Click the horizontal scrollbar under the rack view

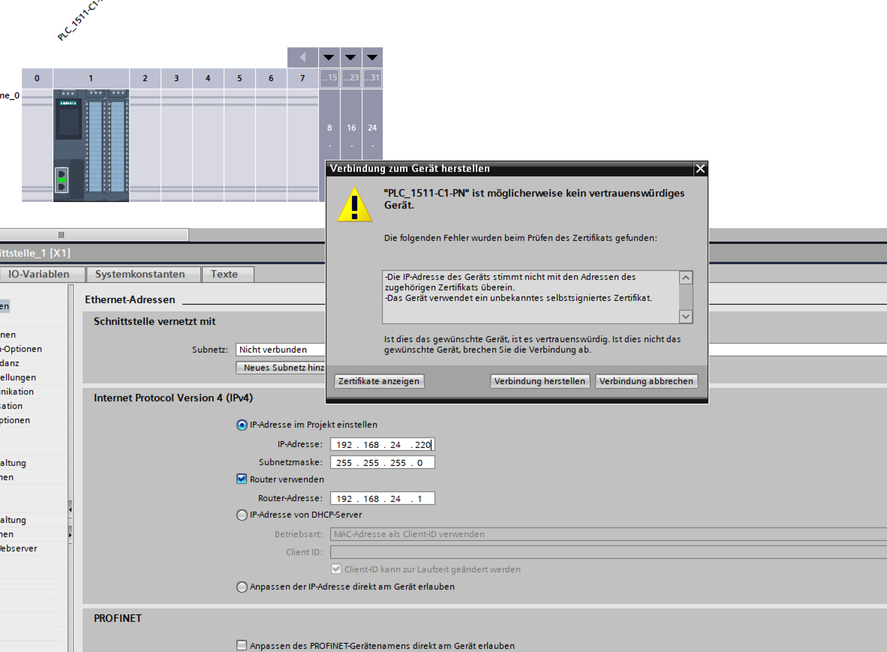pyautogui.click(x=94, y=235)
